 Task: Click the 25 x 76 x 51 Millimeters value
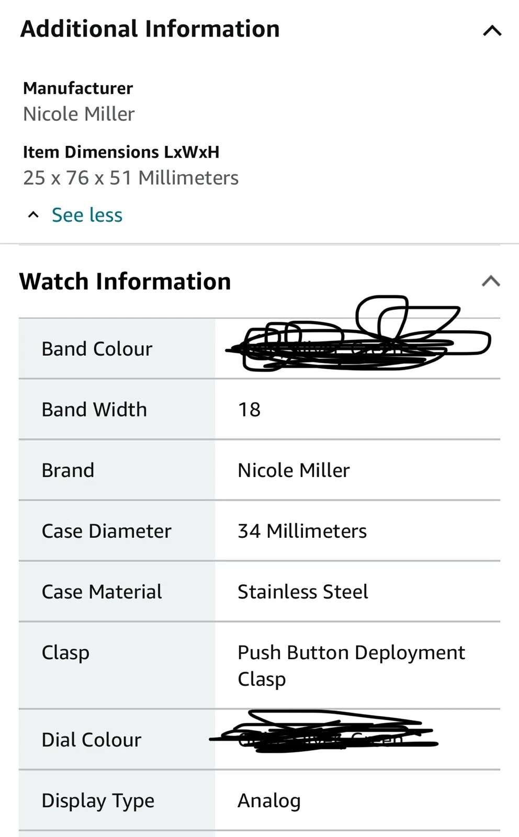point(131,178)
